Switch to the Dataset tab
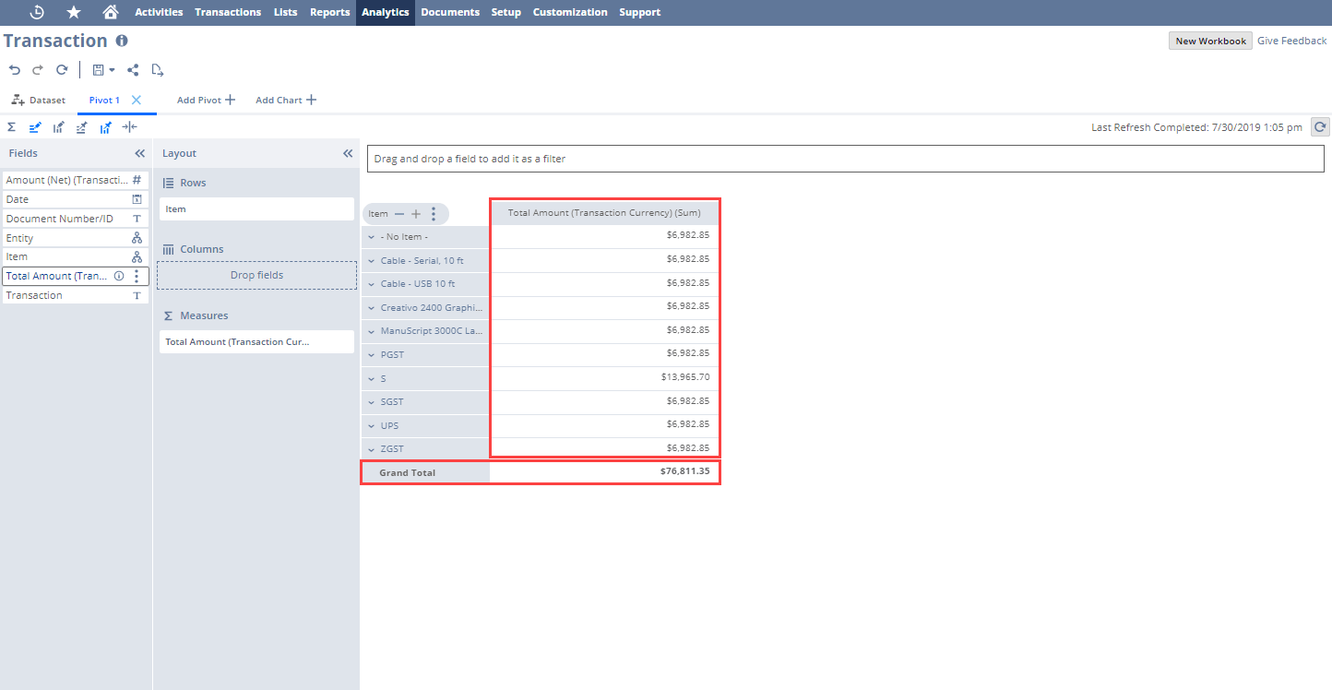 pos(39,100)
